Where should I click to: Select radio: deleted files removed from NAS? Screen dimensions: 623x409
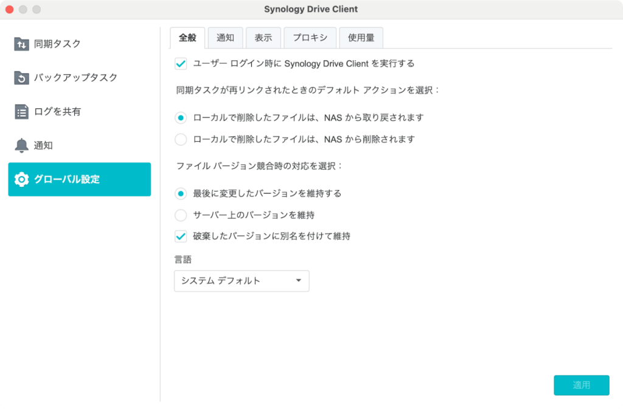point(181,139)
